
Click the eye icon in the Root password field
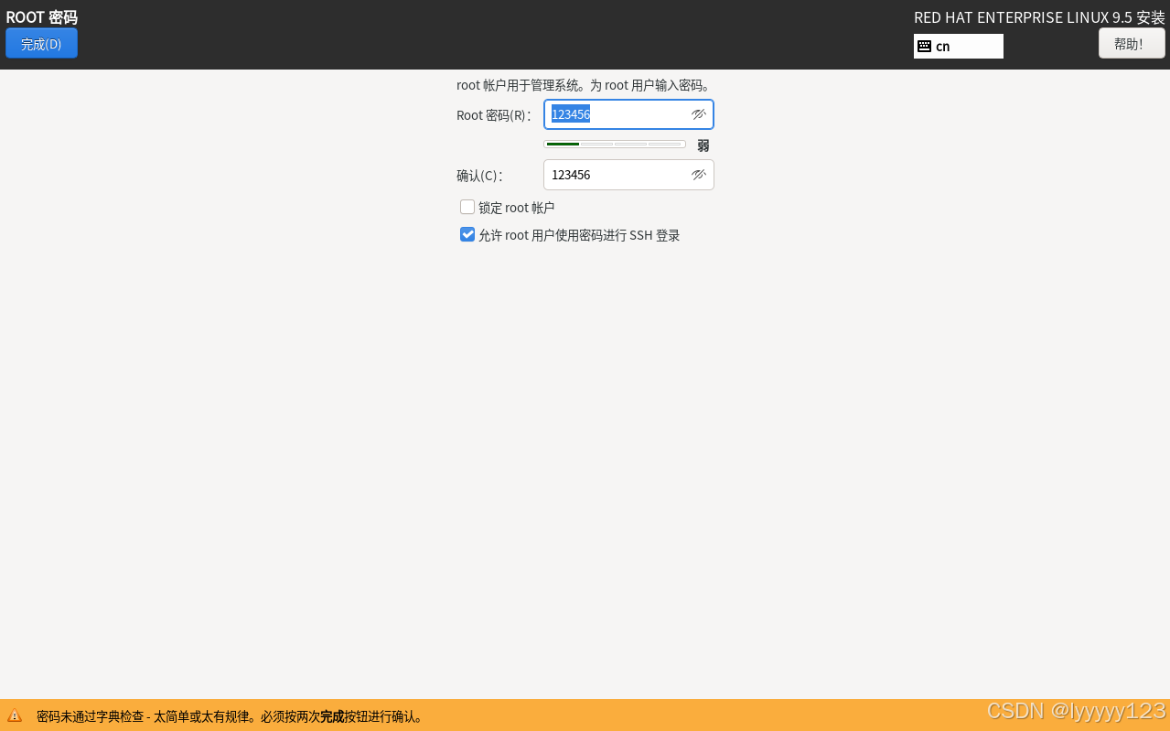(698, 114)
